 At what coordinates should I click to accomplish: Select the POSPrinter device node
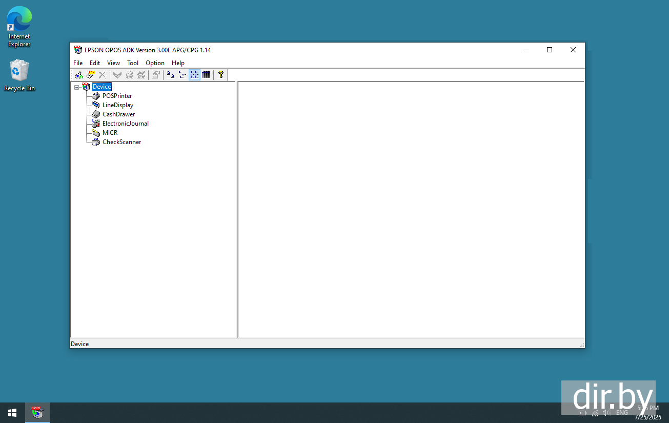tap(117, 96)
